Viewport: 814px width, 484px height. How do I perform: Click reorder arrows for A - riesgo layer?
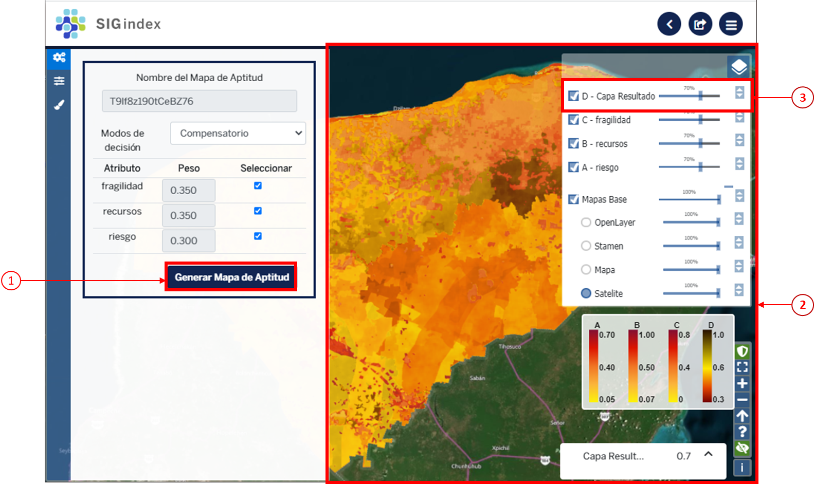[x=739, y=163]
